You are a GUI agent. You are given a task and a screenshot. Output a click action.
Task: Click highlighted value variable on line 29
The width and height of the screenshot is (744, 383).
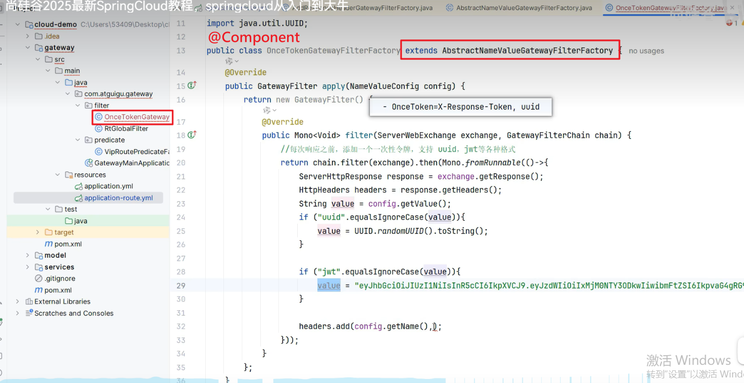pyautogui.click(x=329, y=285)
